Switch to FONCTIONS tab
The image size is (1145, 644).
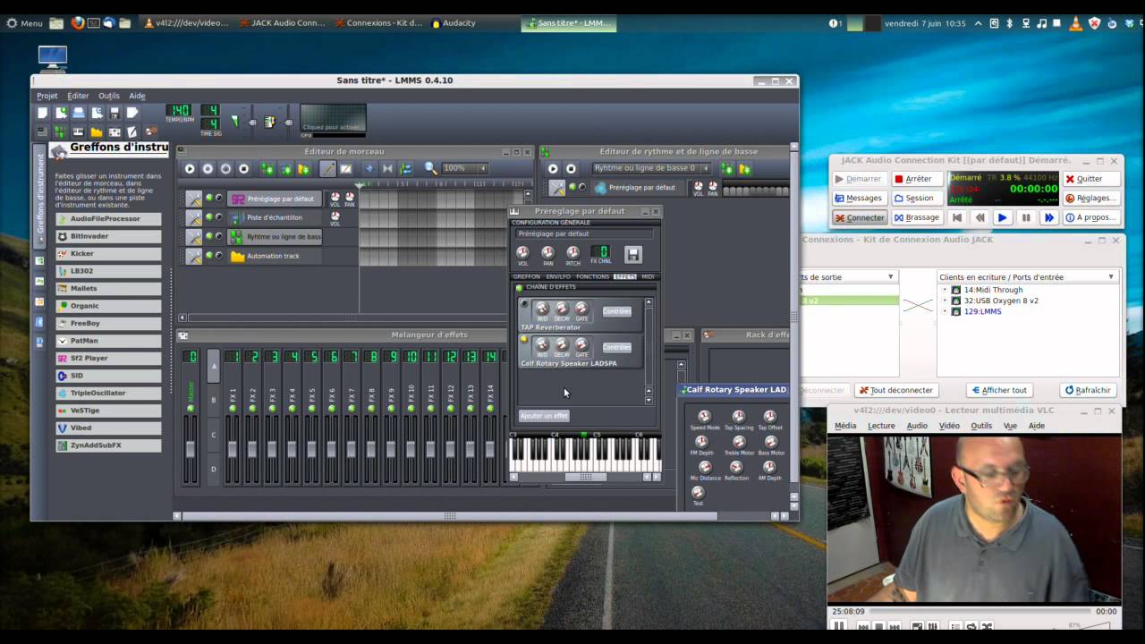[x=592, y=276]
